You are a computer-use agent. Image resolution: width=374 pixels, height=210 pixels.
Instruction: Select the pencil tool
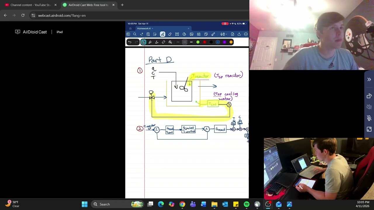157,42
